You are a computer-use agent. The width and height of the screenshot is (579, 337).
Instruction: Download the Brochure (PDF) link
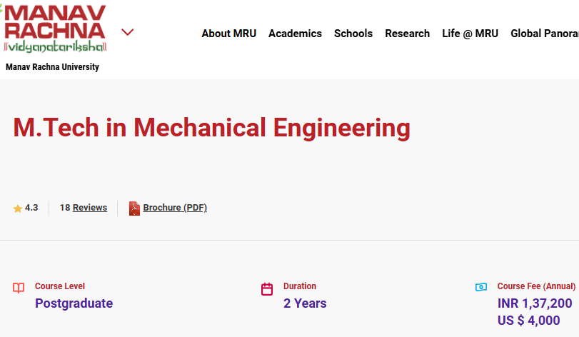pos(175,208)
